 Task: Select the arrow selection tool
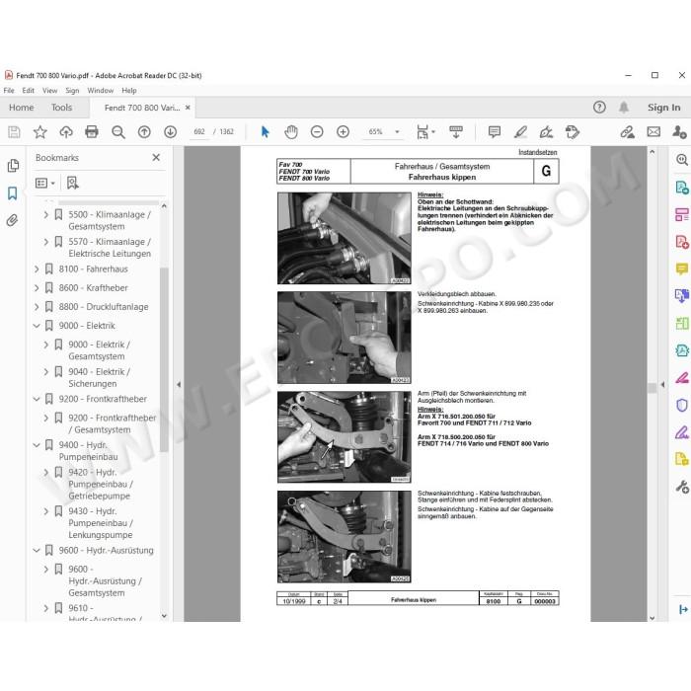click(265, 131)
